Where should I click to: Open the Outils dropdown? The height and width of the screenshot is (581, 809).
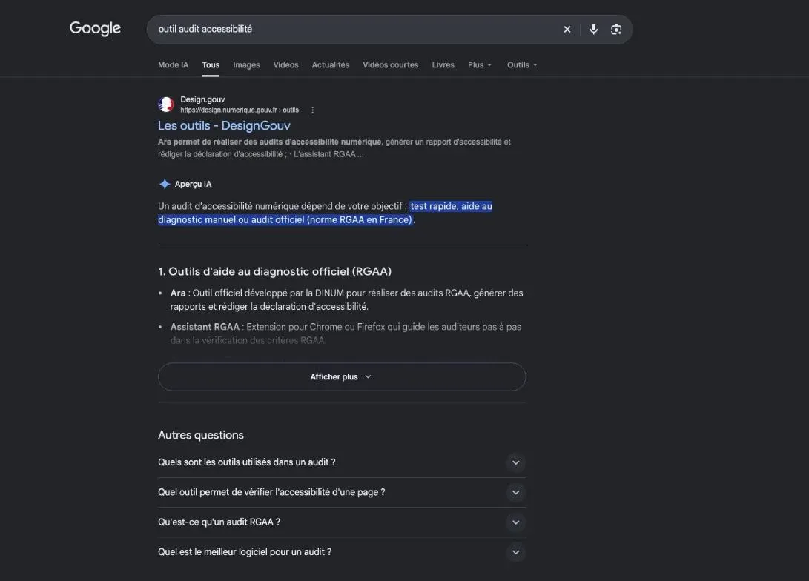tap(521, 65)
